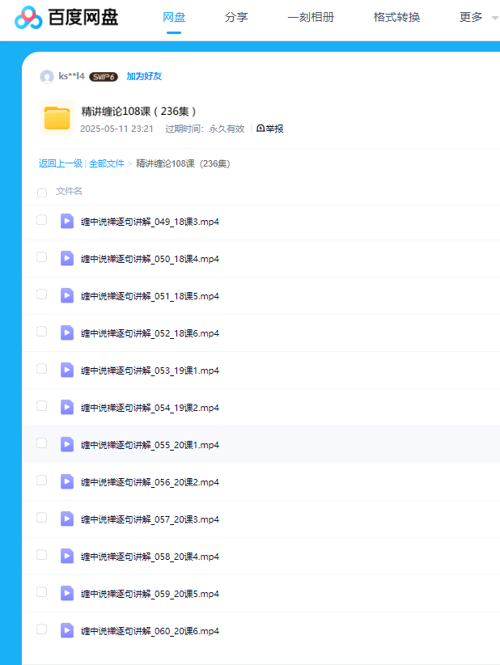Click the SVIP6 membership badge

coord(104,77)
